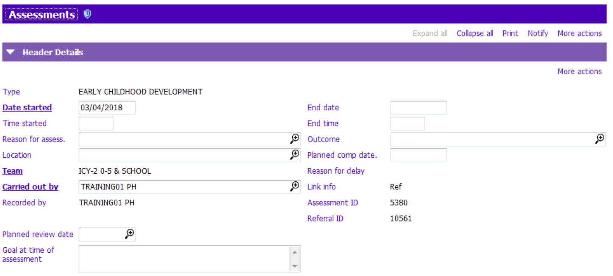
Task: Open the Location lookup magnifier
Action: pyautogui.click(x=294, y=155)
